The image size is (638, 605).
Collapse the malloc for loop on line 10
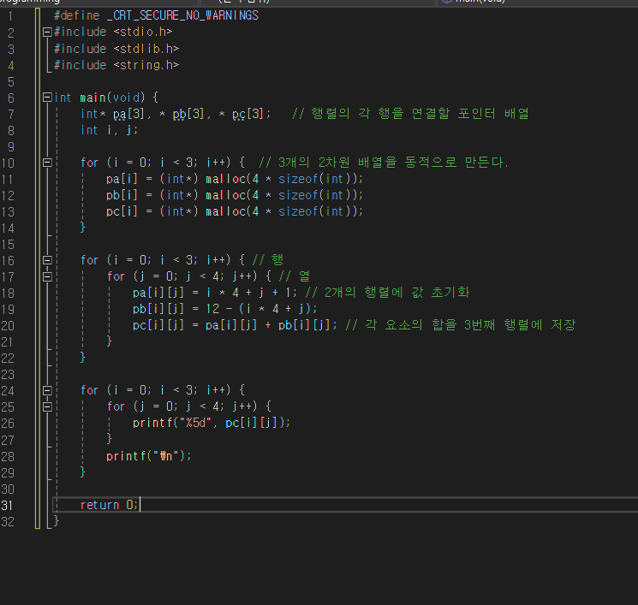tap(47, 163)
